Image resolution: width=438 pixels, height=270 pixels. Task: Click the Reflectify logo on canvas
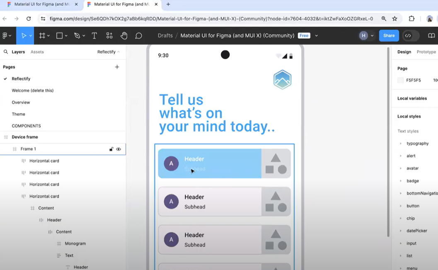click(x=283, y=80)
